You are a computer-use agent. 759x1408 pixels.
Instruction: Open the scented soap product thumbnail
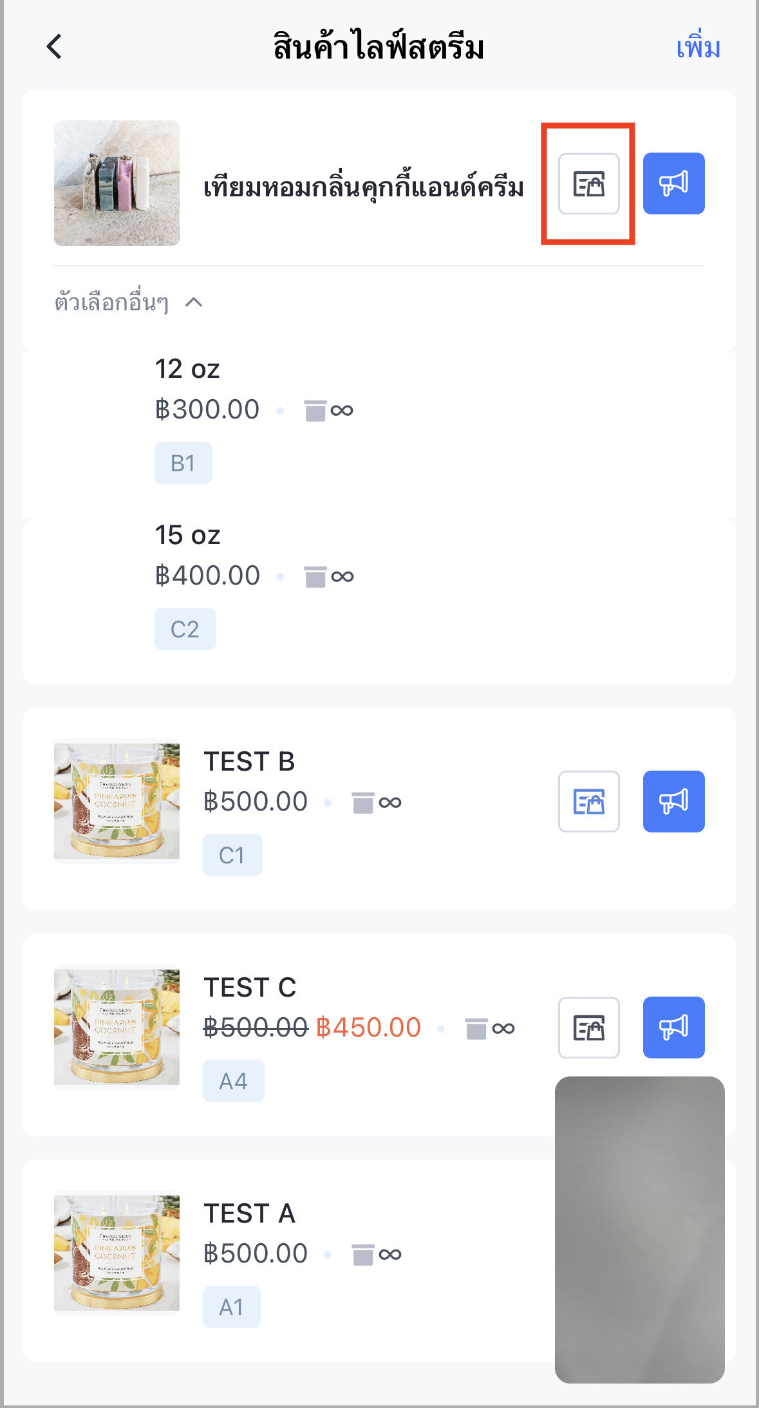tap(117, 183)
